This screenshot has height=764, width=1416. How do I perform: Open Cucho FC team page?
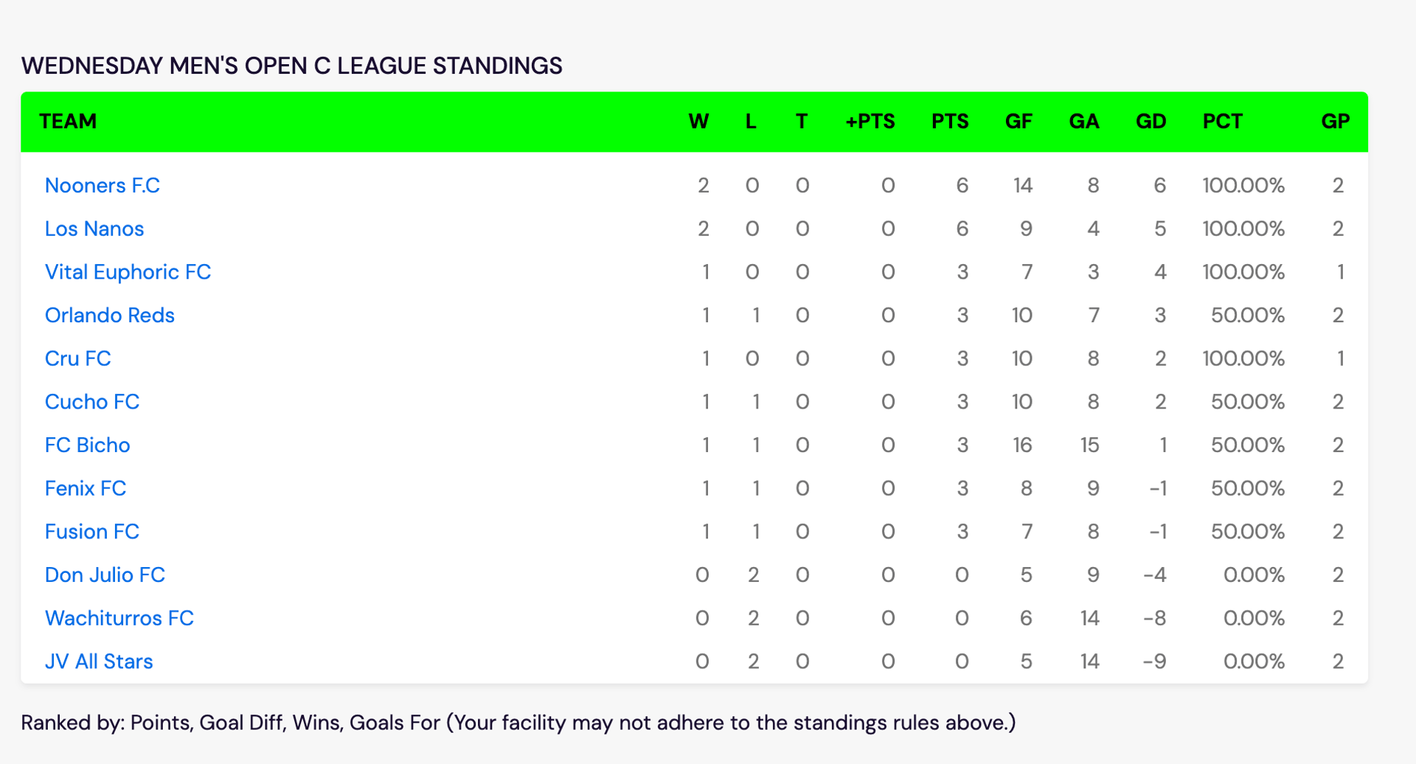92,402
